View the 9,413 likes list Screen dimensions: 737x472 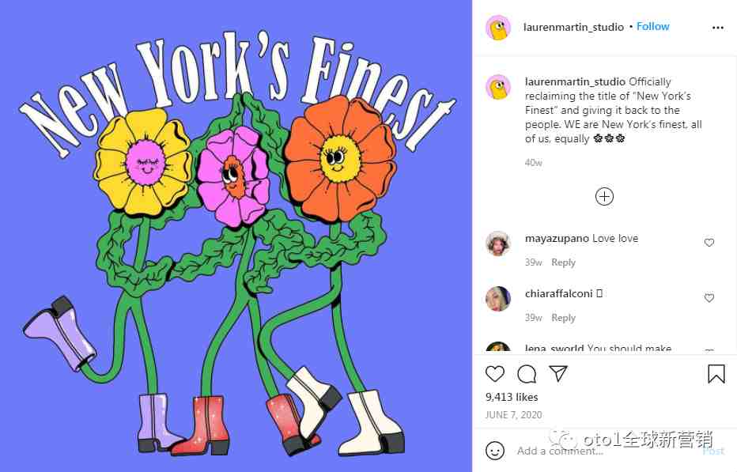pyautogui.click(x=512, y=397)
